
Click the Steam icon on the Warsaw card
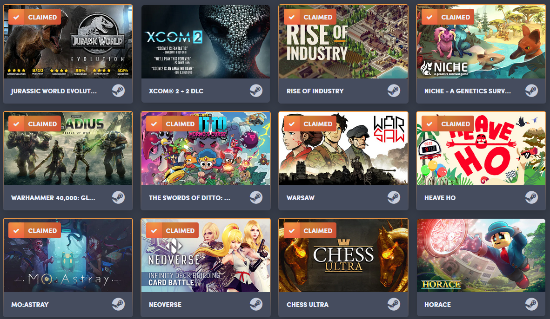[394, 197]
